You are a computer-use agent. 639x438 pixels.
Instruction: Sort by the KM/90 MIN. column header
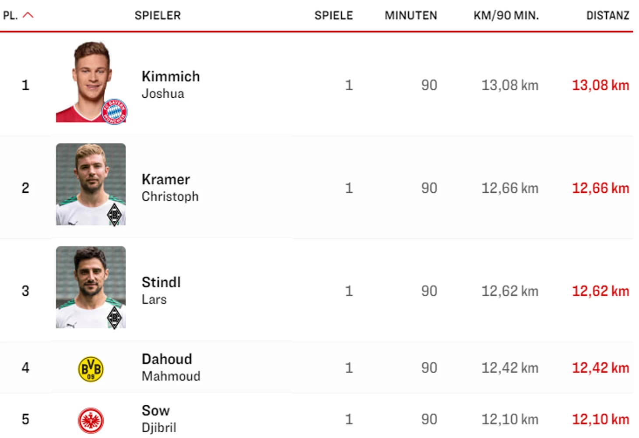[x=506, y=15]
